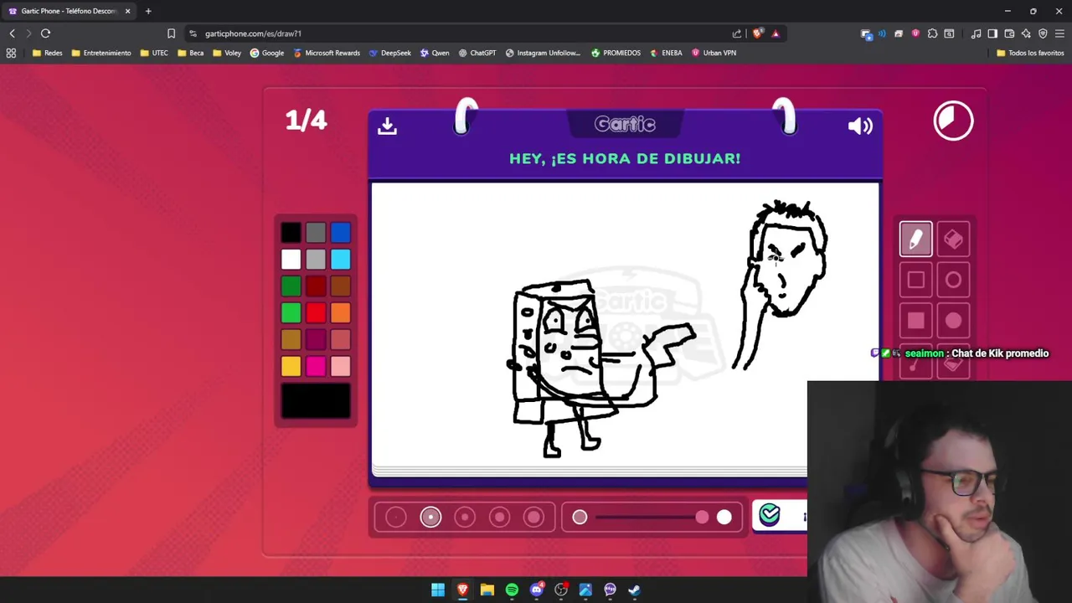Open the music note playlist icon
The image size is (1072, 603).
point(976,33)
